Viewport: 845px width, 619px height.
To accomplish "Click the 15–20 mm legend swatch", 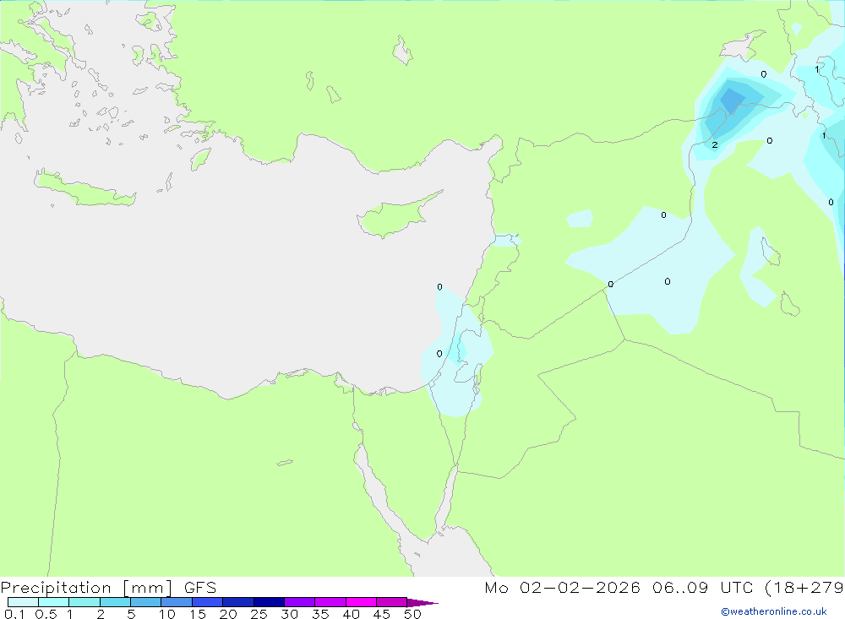I will (208, 602).
